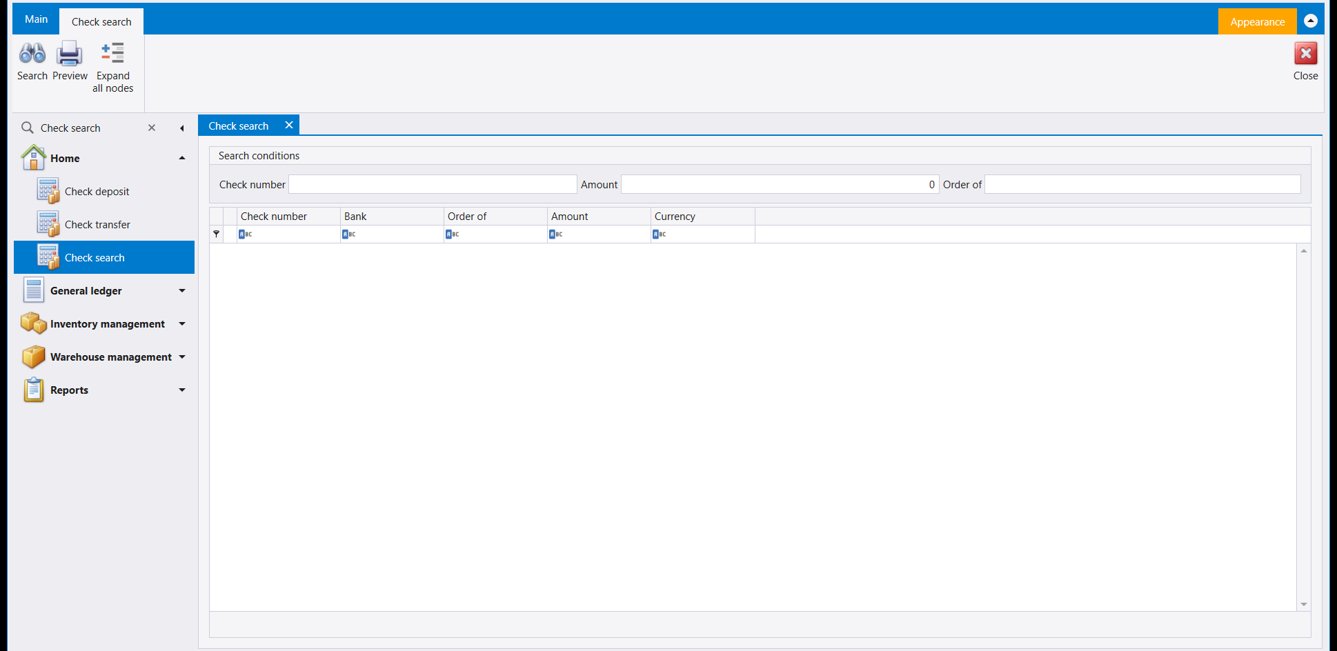
Task: Open the print Preview
Action: (70, 61)
